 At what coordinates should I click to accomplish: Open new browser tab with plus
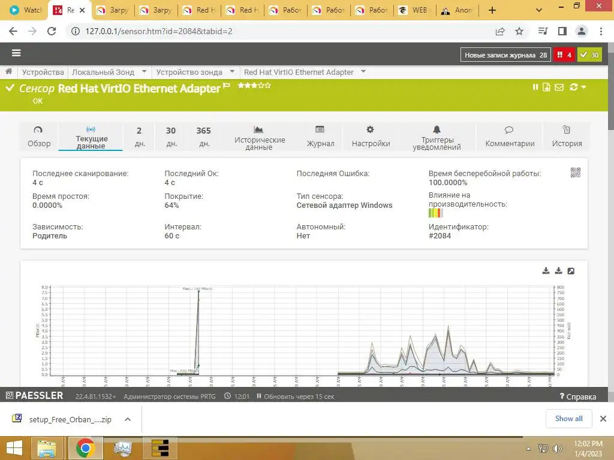[492, 10]
